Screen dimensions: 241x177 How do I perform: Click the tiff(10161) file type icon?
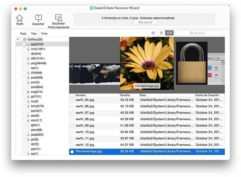28,59
